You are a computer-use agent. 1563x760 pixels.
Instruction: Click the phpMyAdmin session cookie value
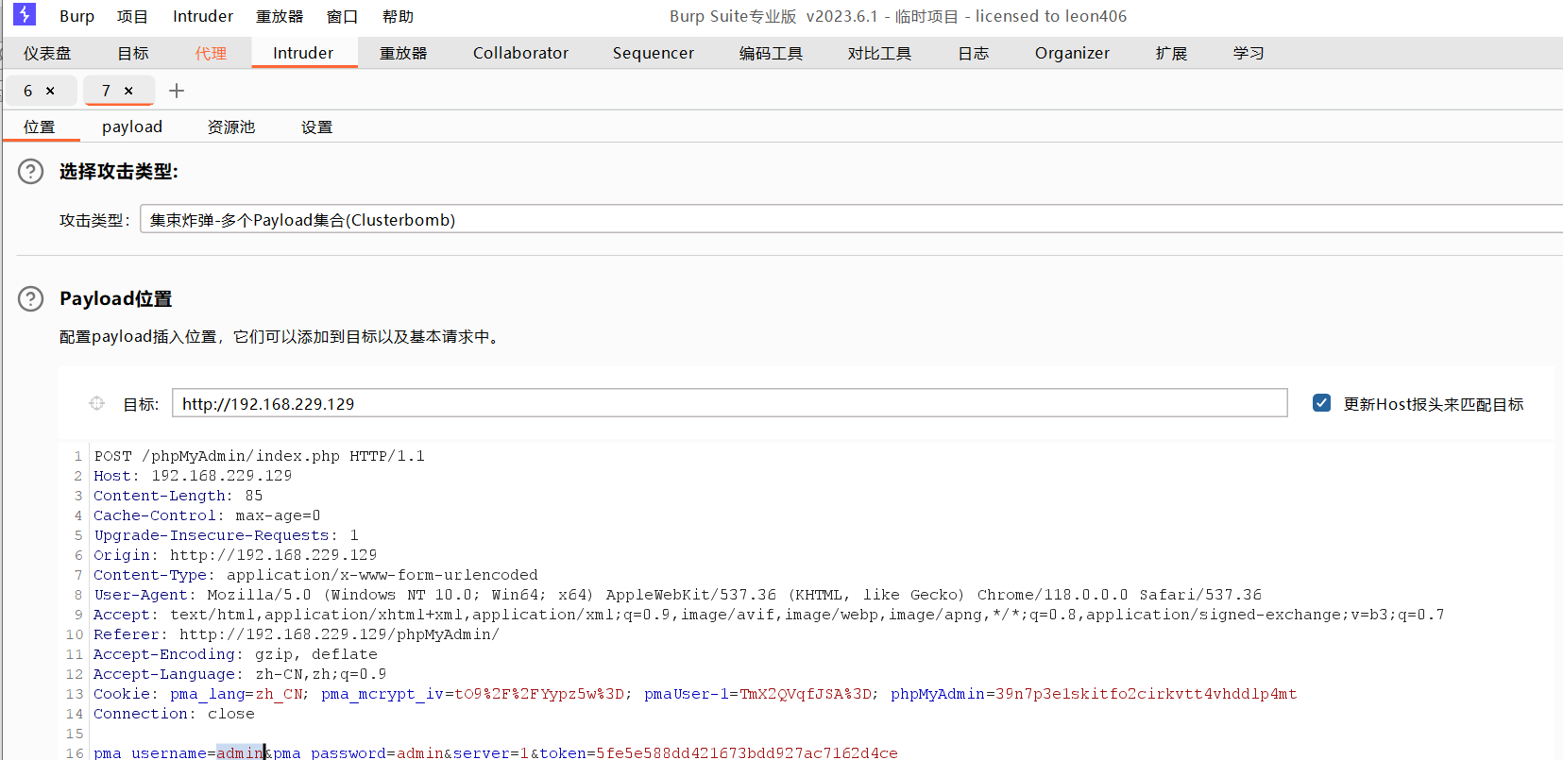pyautogui.click(x=1147, y=694)
